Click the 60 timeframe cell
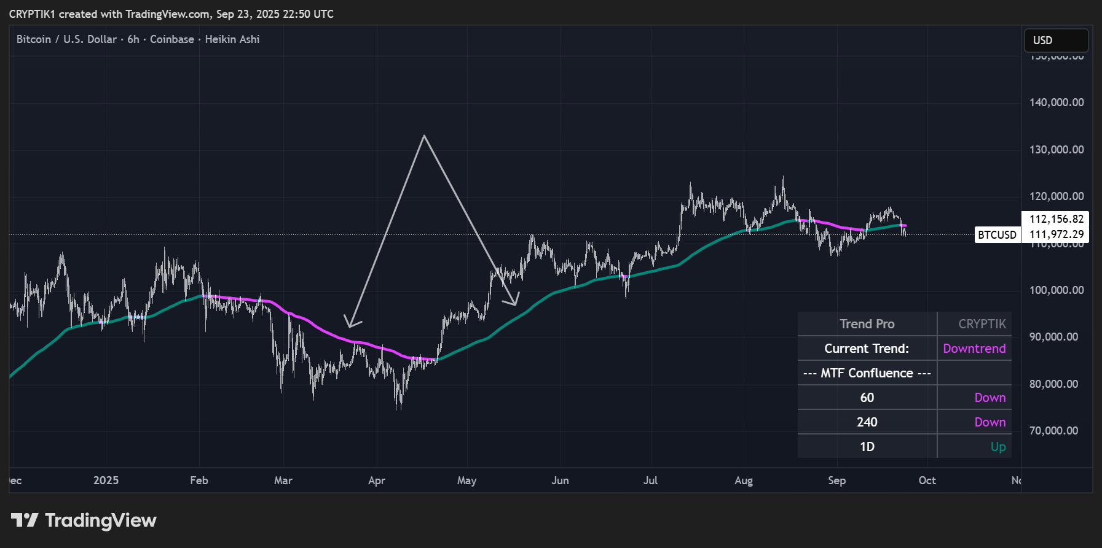 867,398
